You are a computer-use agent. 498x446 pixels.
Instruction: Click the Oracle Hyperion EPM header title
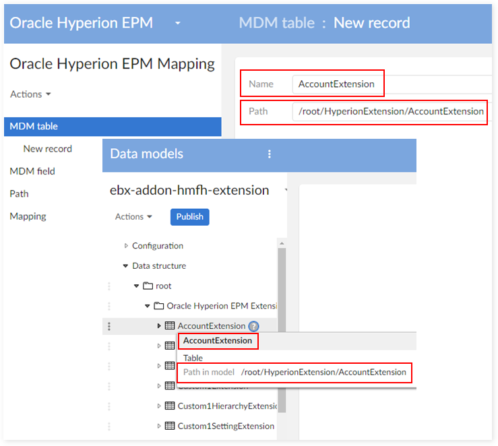coord(82,23)
